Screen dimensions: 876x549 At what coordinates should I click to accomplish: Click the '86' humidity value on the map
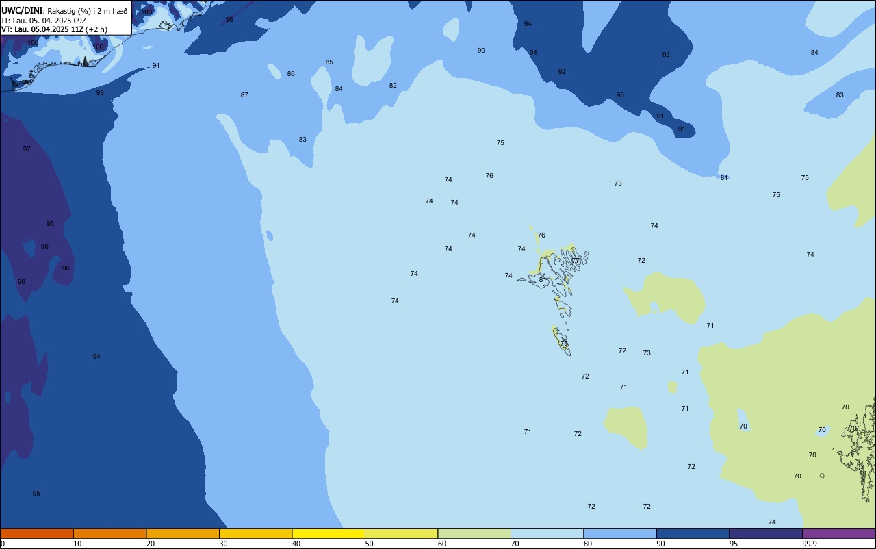291,73
